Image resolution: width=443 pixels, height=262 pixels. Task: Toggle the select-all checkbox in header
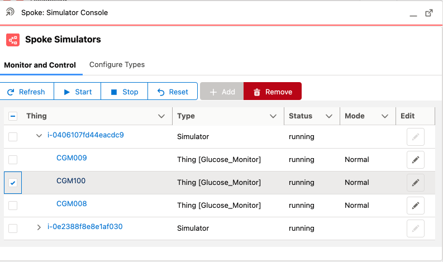pos(13,116)
